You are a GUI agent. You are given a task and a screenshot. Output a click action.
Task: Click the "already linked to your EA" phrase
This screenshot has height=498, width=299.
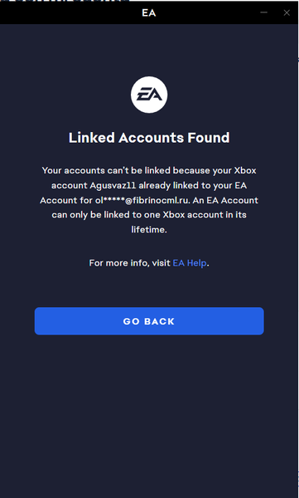[192, 185]
